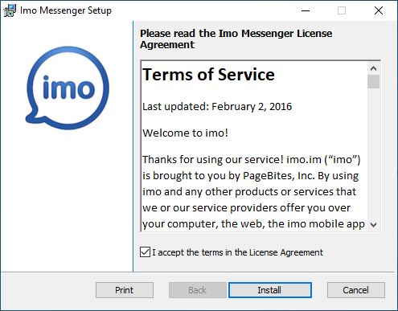Click the disabled Back button
The image size is (398, 311).
pyautogui.click(x=198, y=290)
